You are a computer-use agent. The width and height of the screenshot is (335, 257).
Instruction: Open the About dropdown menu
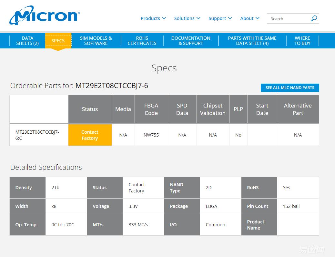[250, 18]
